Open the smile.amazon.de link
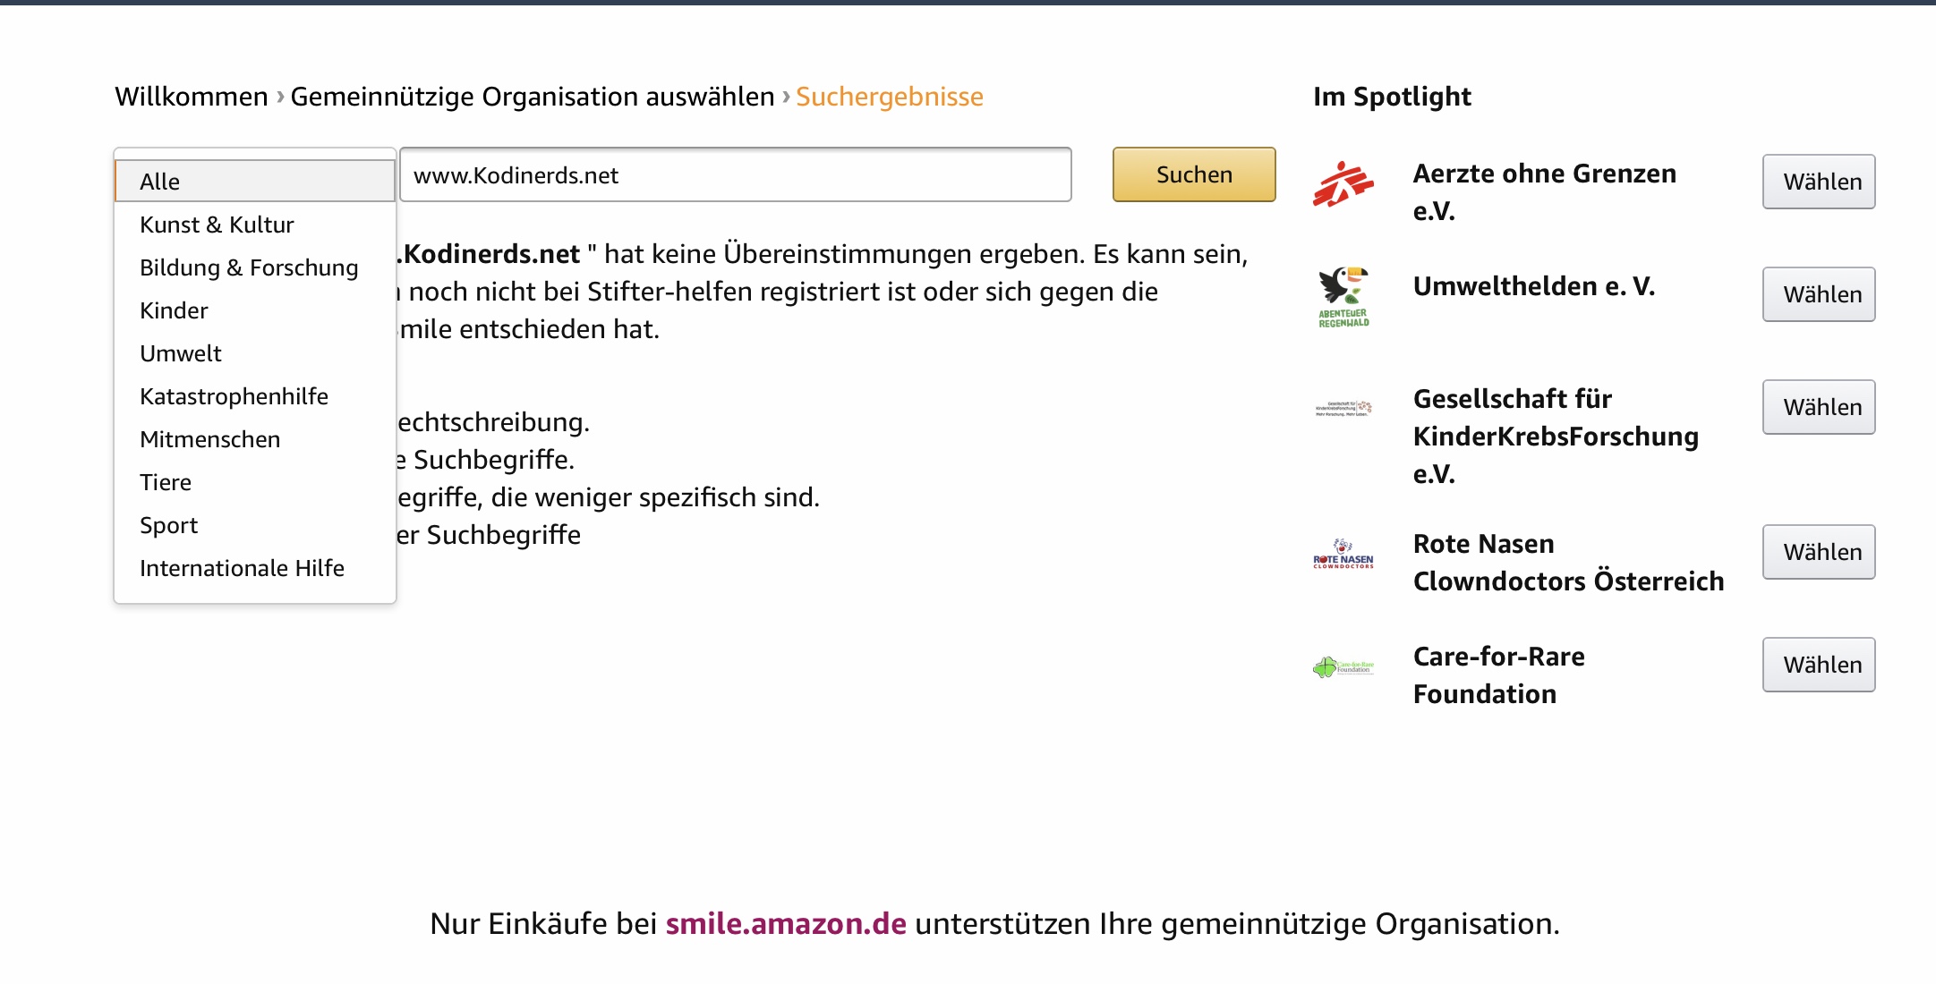The width and height of the screenshot is (1936, 984). [786, 924]
